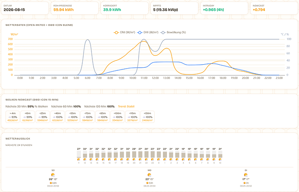The width and height of the screenshot is (299, 192).
Task: Click the weather icon for hour 0
Action: coord(159,160)
